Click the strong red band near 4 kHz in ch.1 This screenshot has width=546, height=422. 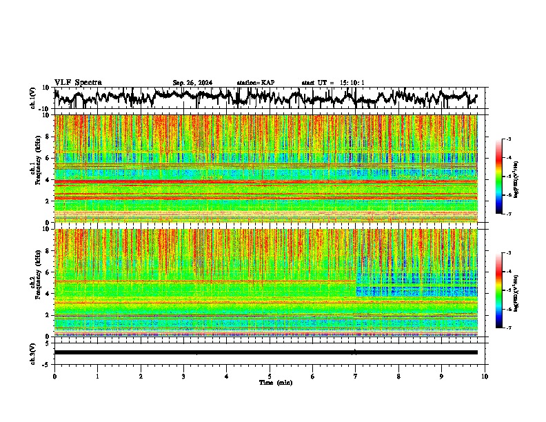click(265, 182)
